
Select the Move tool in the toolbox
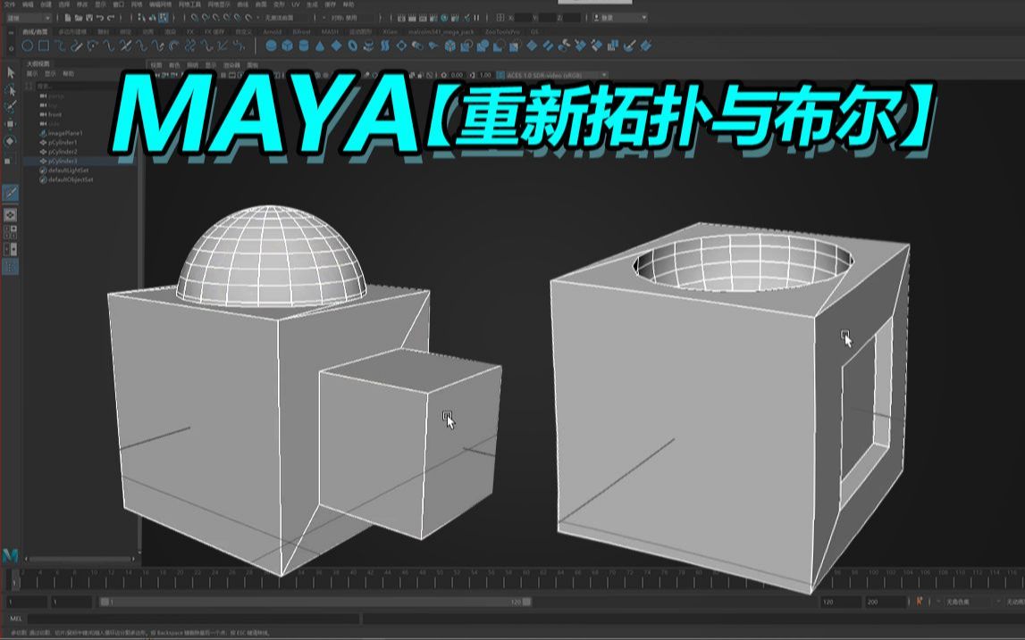pos(12,123)
